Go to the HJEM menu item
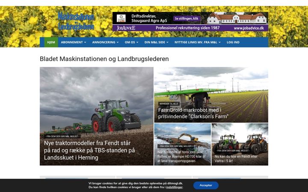Viewport: 308px width, 192px height. (x=51, y=42)
